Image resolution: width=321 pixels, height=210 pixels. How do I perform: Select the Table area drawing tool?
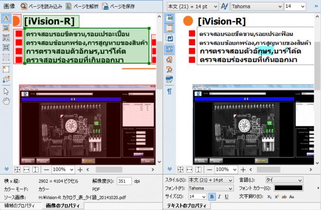[x=6, y=48]
